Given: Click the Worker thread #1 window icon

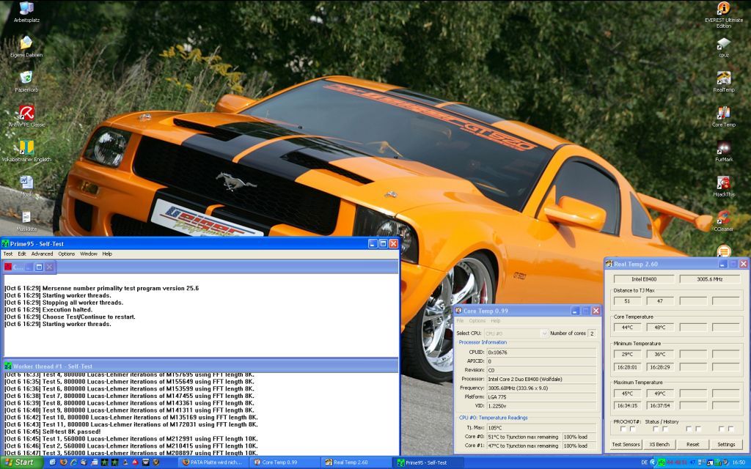Looking at the screenshot, I should click(x=7, y=366).
